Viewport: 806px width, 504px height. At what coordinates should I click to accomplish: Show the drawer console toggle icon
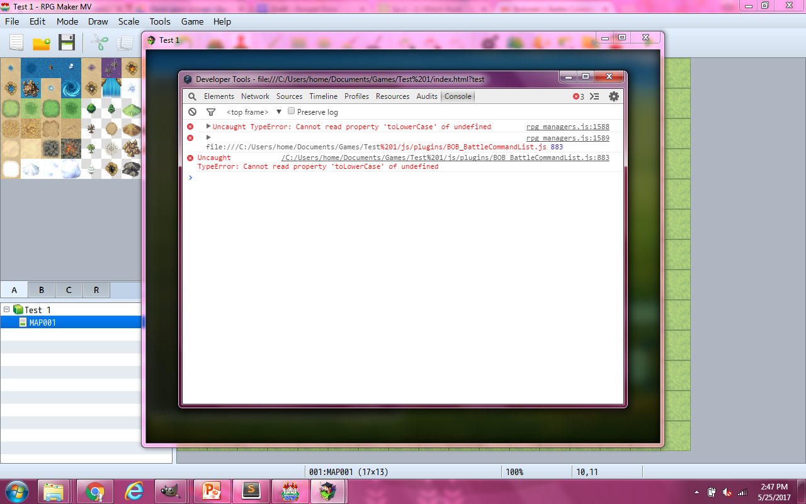coord(594,96)
